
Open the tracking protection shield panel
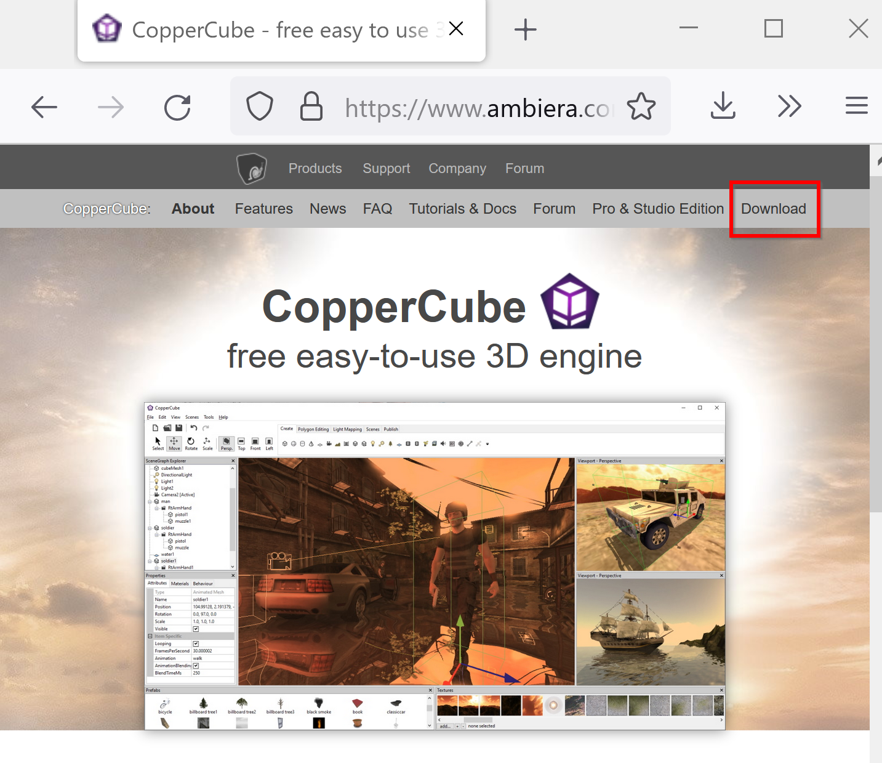click(259, 107)
